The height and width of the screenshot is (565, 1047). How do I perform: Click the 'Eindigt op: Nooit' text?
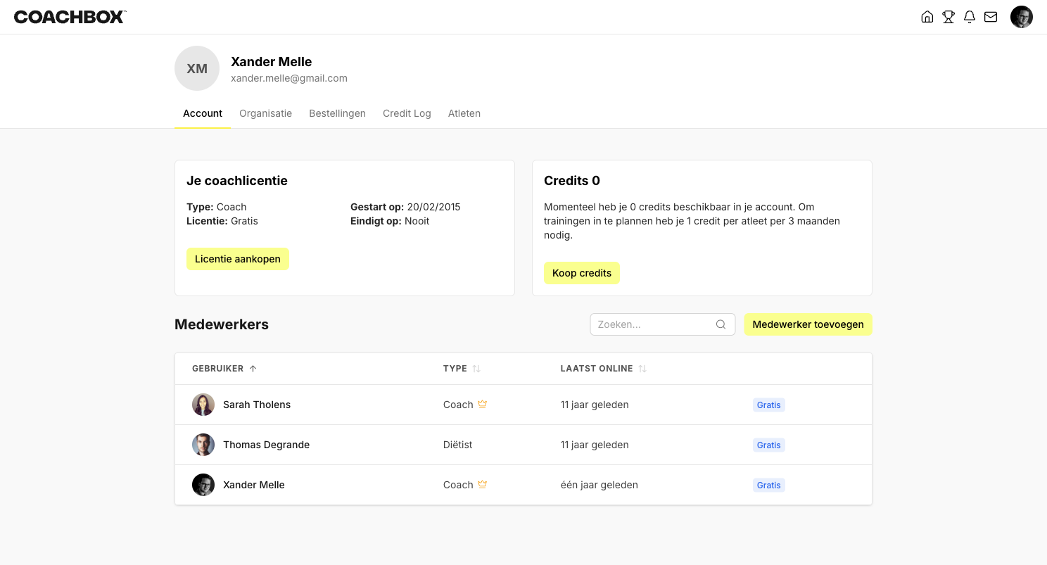pyautogui.click(x=390, y=221)
